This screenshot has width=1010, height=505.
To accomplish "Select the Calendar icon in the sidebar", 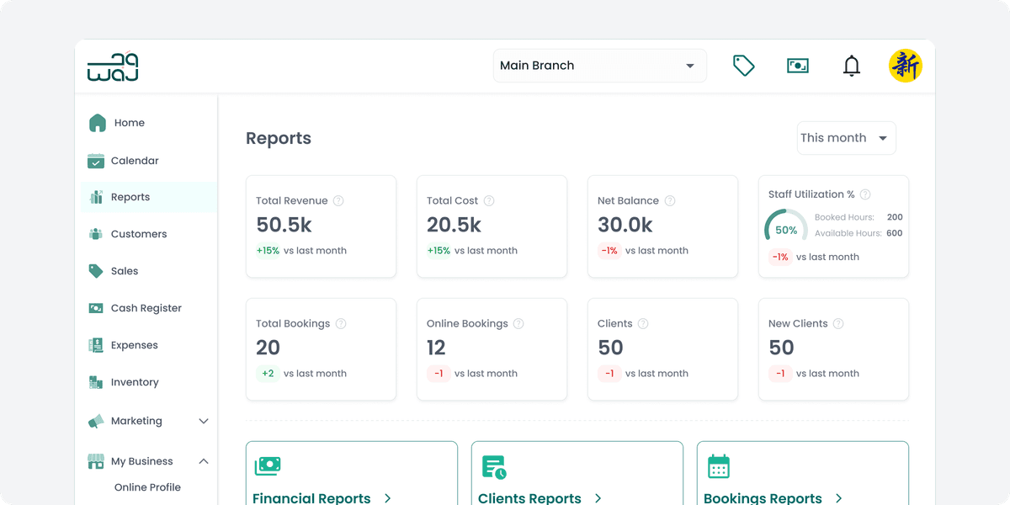I will coord(96,160).
